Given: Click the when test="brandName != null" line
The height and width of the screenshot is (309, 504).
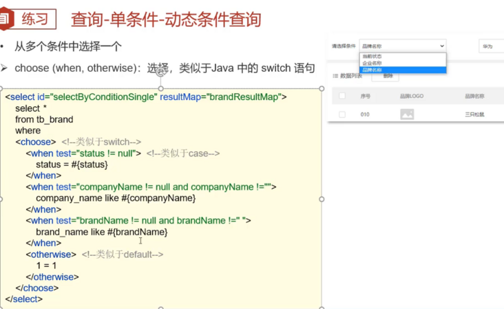Looking at the screenshot, I should [138, 221].
